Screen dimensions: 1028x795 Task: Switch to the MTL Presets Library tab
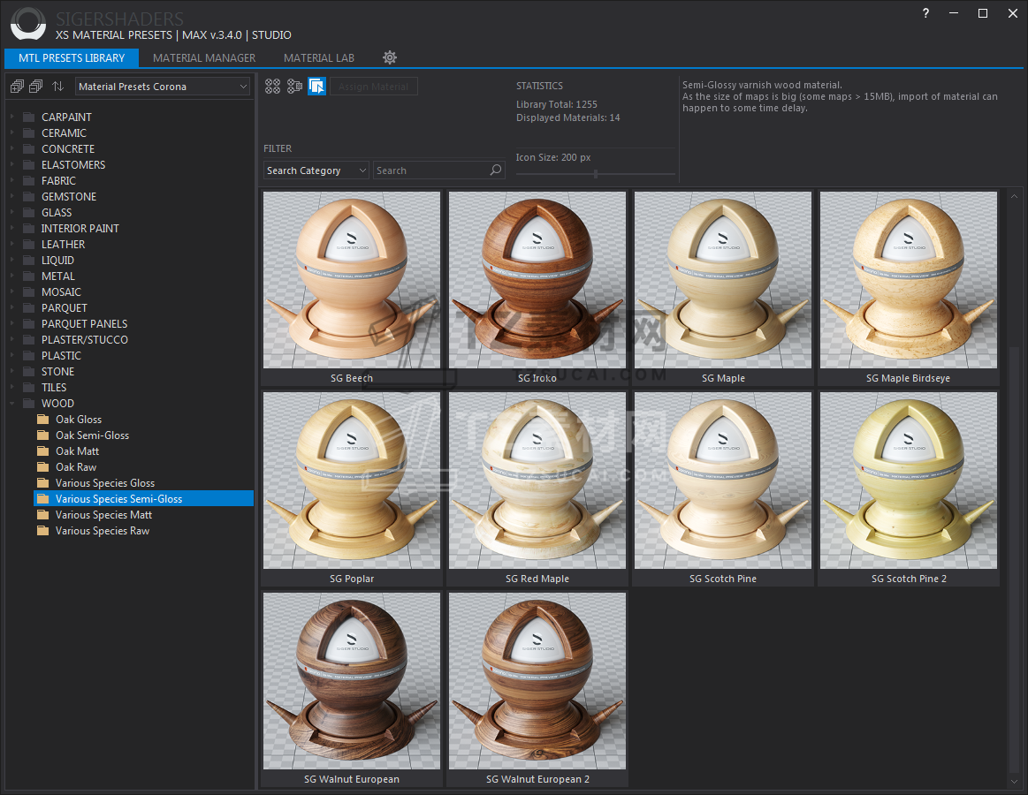click(72, 57)
